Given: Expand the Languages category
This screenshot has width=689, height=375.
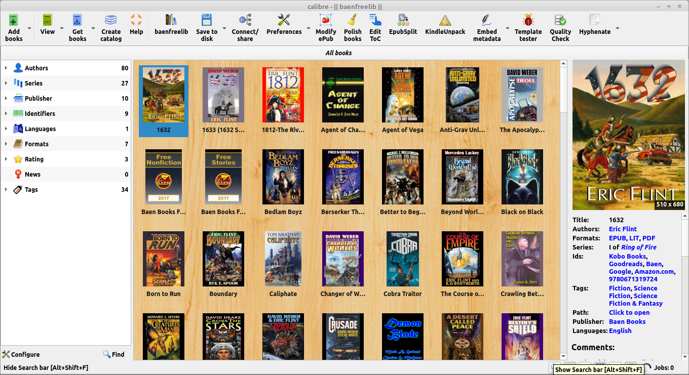Looking at the screenshot, I should [6, 129].
